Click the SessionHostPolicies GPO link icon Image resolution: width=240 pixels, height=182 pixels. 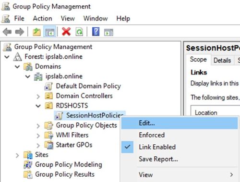click(59, 116)
